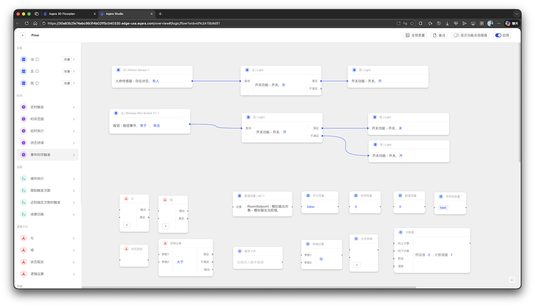Screen dimensions: 535x307
Task: Click the back arrow beside Flow title
Action: point(23,35)
